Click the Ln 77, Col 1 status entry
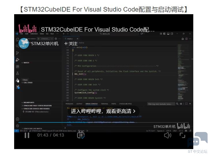 [x=151, y=131]
